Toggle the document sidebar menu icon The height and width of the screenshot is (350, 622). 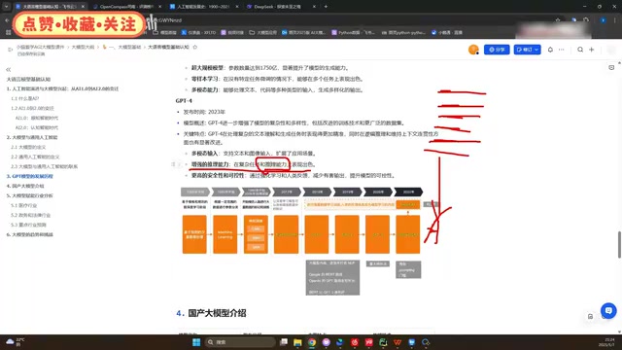coord(10,50)
